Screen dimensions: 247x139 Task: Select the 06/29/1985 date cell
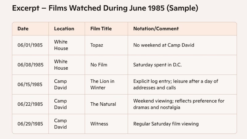coord(30,124)
